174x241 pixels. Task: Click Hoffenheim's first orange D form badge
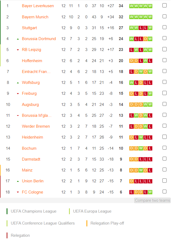tap(131, 61)
